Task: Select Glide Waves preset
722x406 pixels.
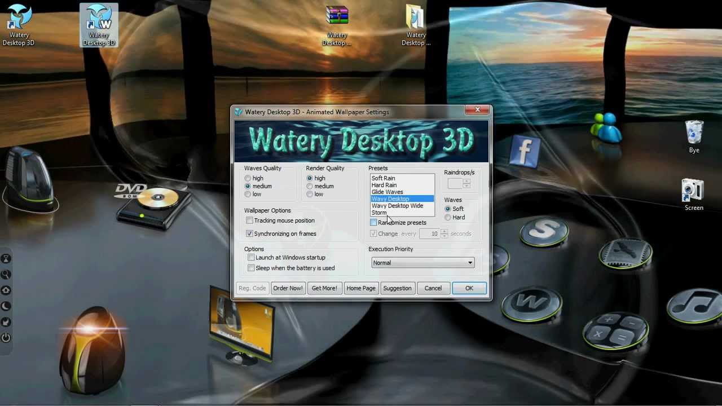Action: click(402, 192)
